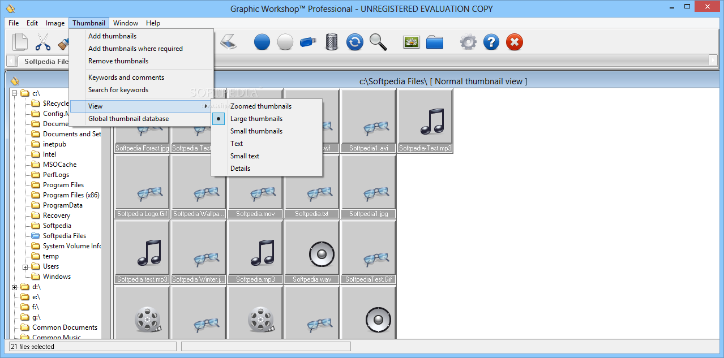The image size is (724, 358).
Task: Click the blue folder toolbar icon
Action: pyautogui.click(x=435, y=42)
